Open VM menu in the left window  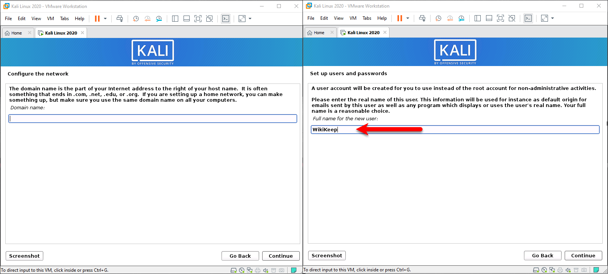(x=51, y=19)
